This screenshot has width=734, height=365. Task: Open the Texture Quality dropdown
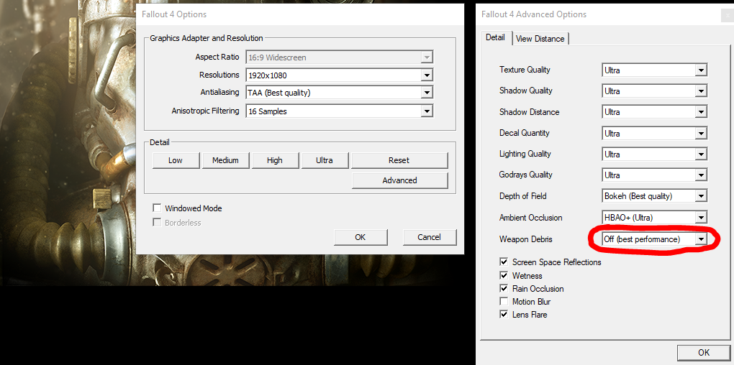(x=654, y=70)
